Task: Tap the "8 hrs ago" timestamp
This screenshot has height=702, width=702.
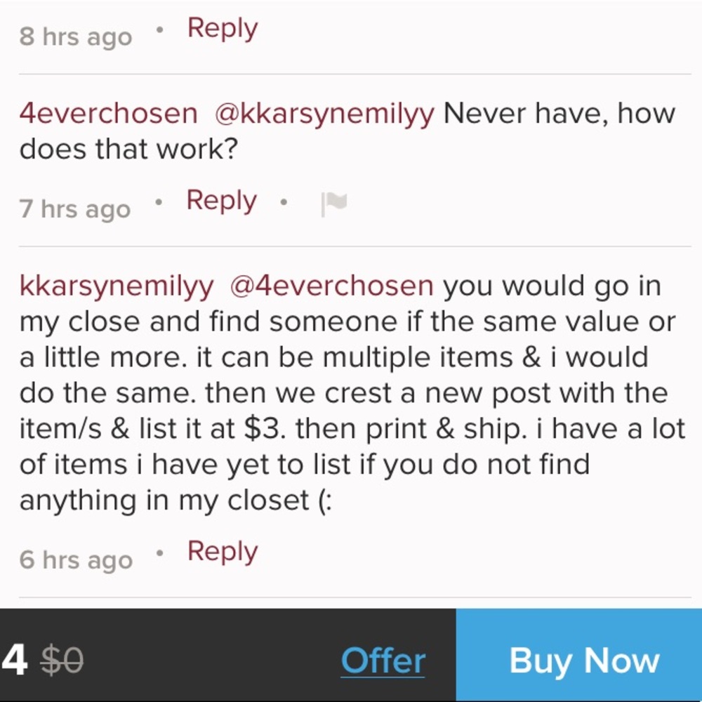Action: point(76,37)
